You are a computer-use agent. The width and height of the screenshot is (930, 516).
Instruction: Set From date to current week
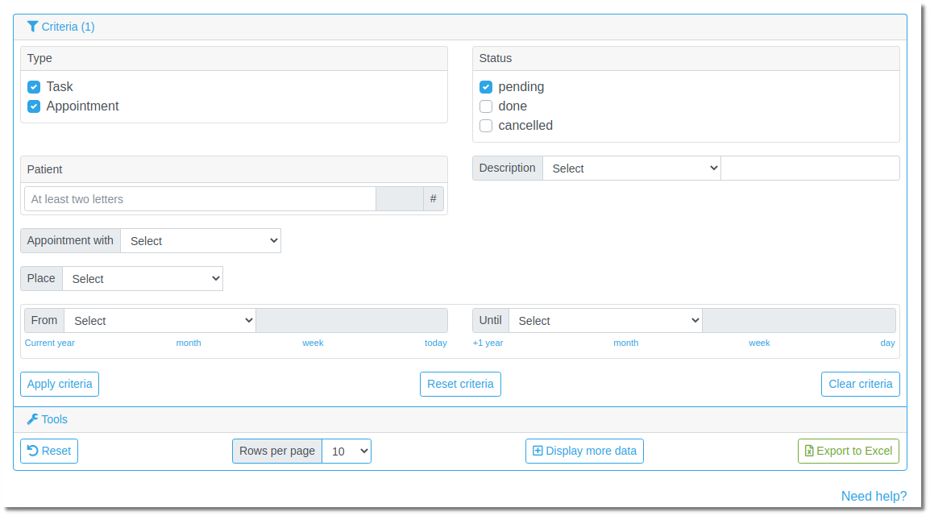point(313,343)
